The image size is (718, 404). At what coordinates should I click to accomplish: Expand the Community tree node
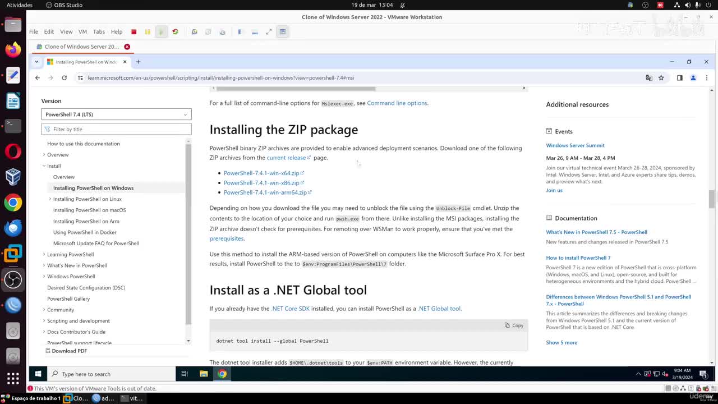click(44, 310)
